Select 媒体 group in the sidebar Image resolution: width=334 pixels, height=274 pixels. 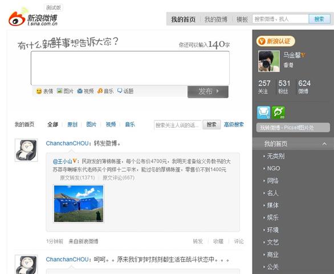272,205
